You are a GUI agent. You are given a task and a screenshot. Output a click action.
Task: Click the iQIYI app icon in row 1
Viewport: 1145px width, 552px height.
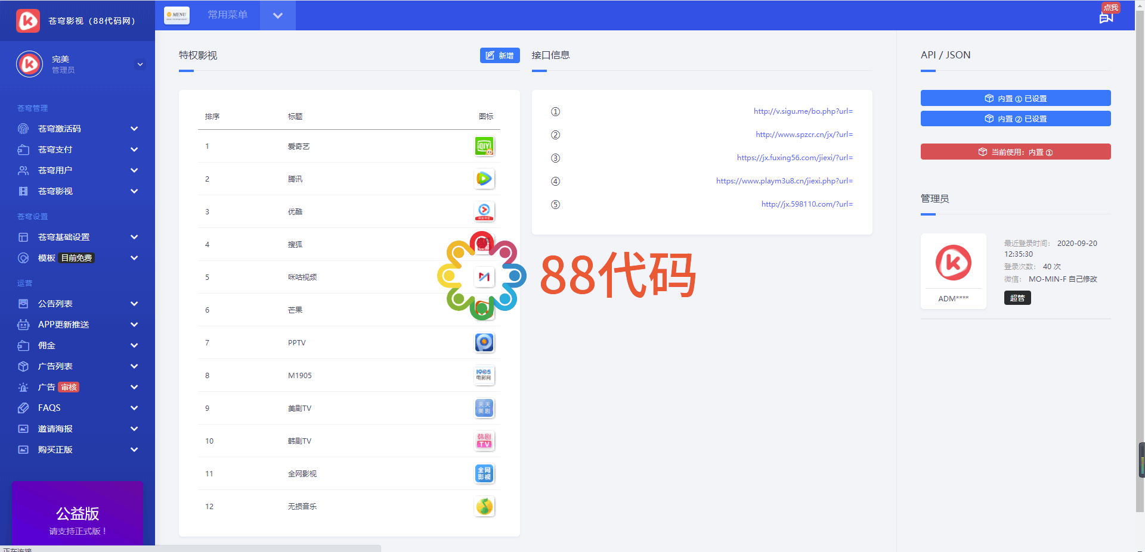(x=484, y=146)
